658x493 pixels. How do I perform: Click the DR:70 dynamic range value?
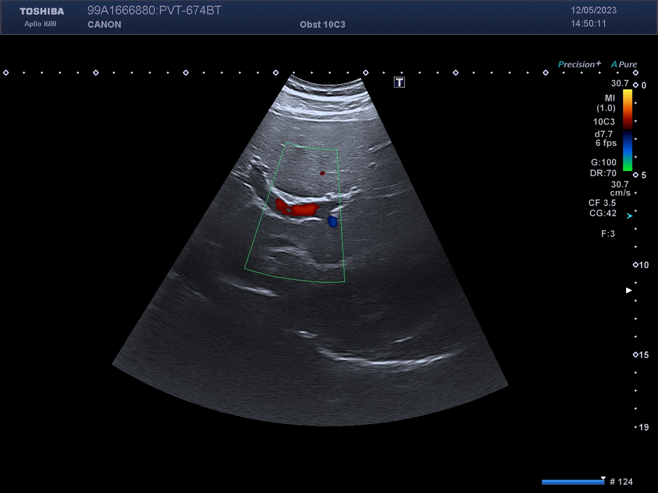(x=603, y=173)
